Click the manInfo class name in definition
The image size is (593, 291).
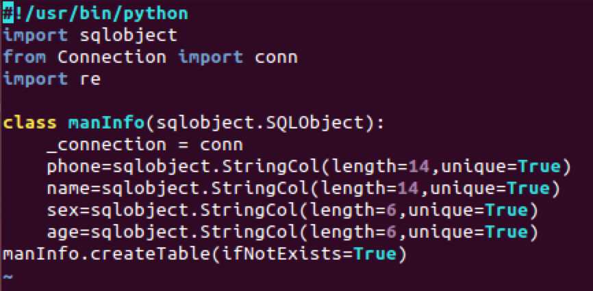click(106, 123)
